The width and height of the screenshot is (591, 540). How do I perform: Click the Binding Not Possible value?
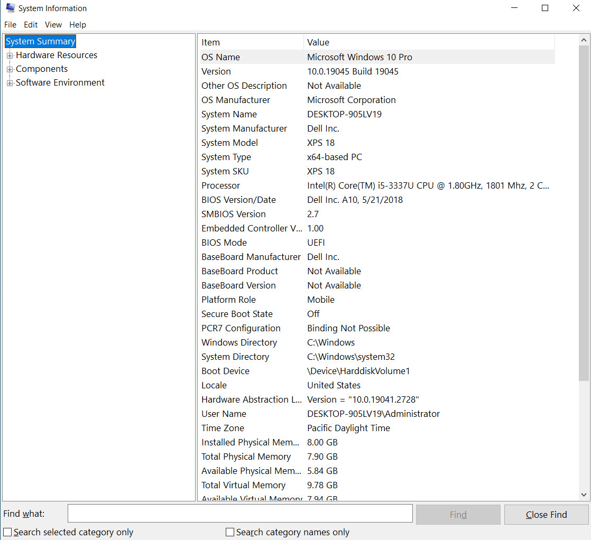coord(349,329)
